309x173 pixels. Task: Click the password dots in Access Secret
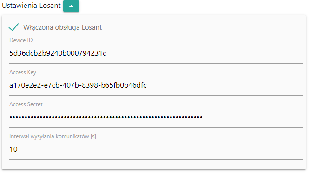106,117
